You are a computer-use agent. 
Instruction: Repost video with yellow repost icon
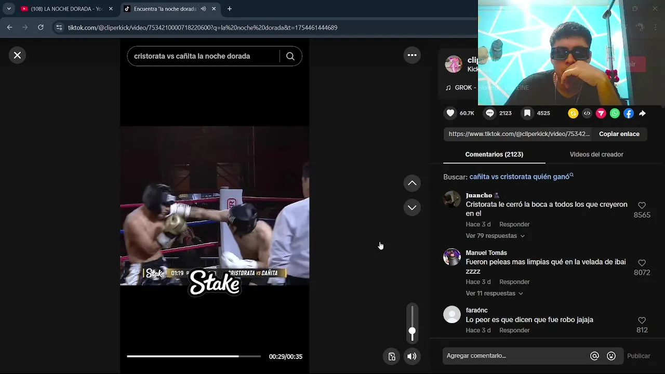point(573,113)
